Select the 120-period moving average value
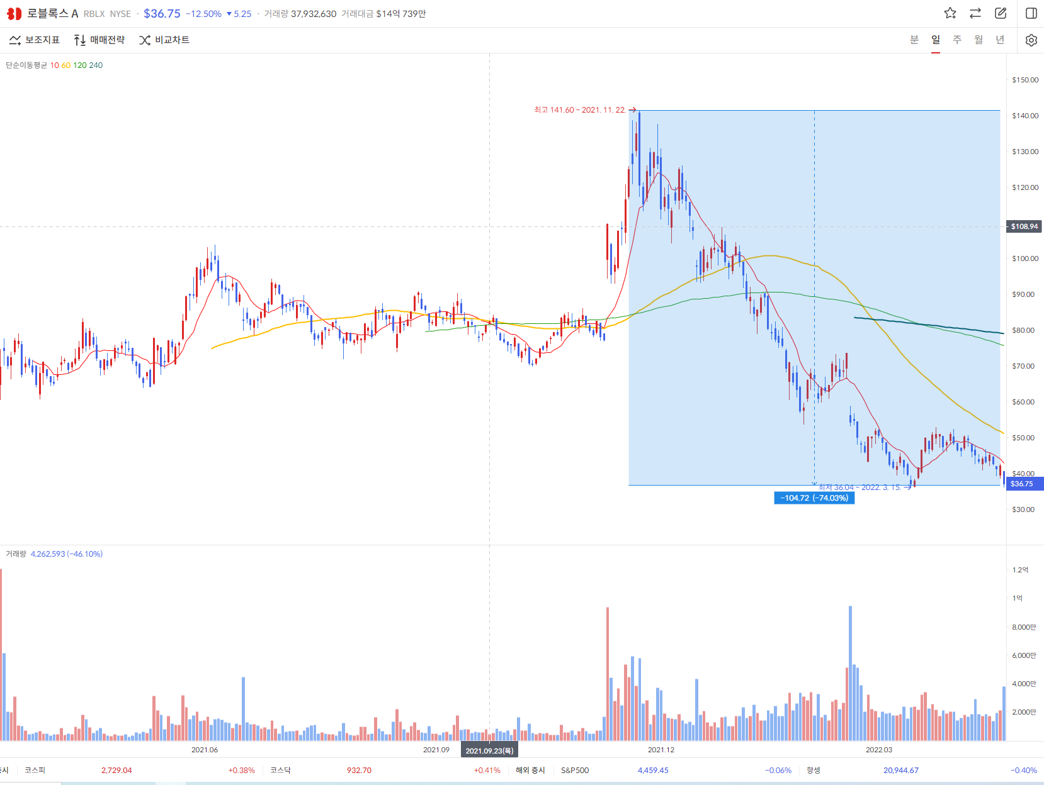 pos(80,65)
